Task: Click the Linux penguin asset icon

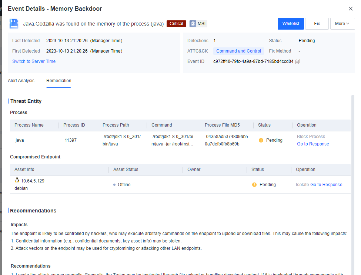Action: [17, 180]
